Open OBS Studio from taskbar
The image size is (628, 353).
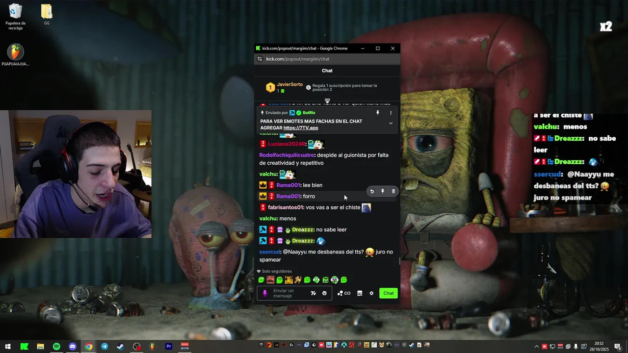point(137,347)
